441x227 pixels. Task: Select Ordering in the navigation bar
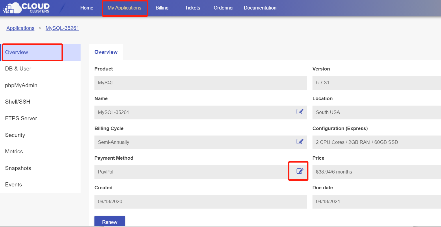click(x=223, y=8)
